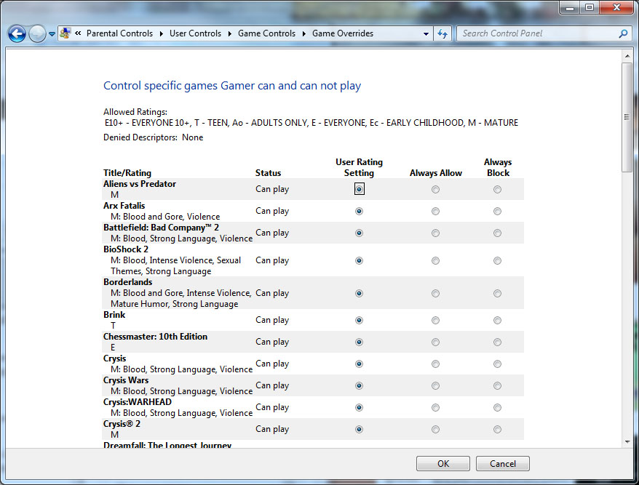Screen dimensions: 639x485
Task: Click the User Rating Setting column header
Action: pos(359,167)
